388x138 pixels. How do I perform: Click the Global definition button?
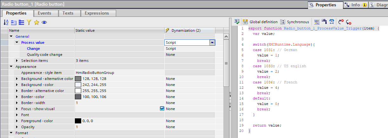[260, 22]
